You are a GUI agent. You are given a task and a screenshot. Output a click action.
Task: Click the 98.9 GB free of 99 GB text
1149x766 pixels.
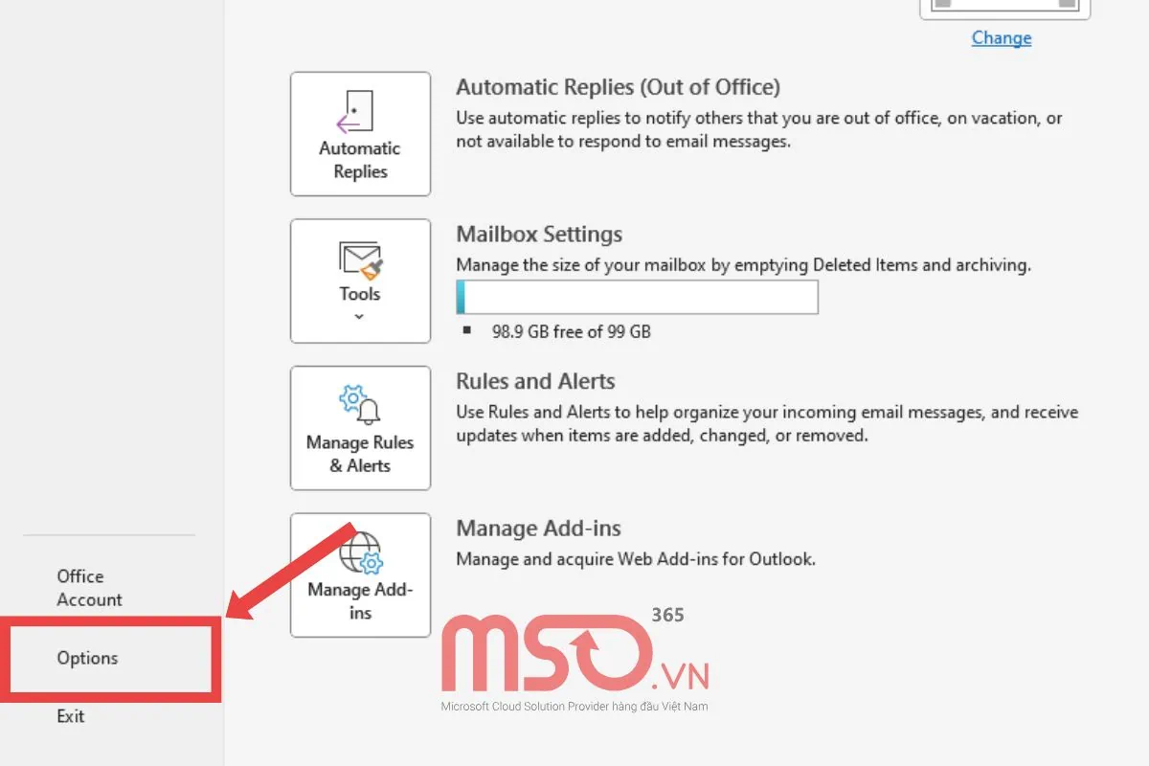(x=571, y=331)
